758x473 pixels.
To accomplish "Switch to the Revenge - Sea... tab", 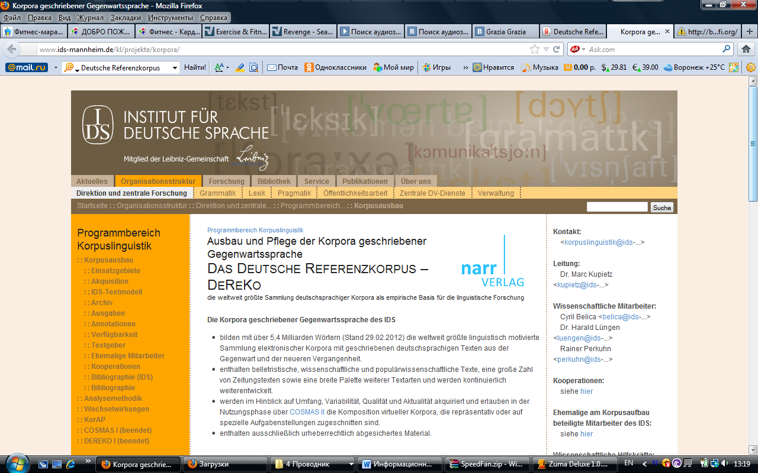I will tap(303, 32).
